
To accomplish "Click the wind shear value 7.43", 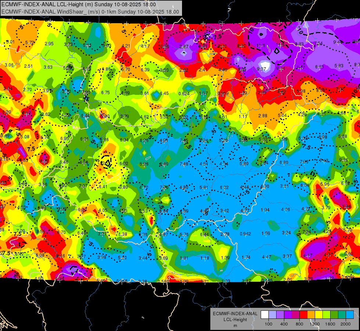I will tap(324, 161).
